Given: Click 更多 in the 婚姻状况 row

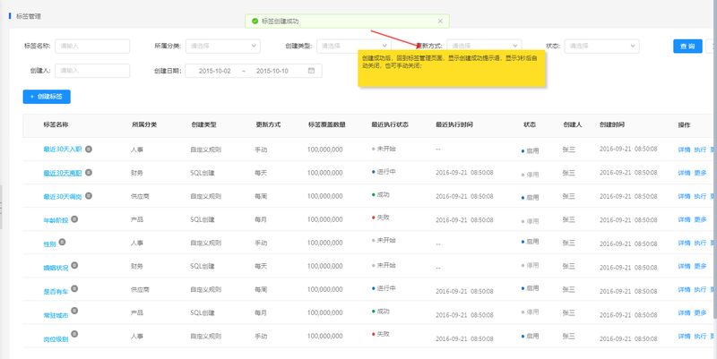Looking at the screenshot, I should pos(700,266).
